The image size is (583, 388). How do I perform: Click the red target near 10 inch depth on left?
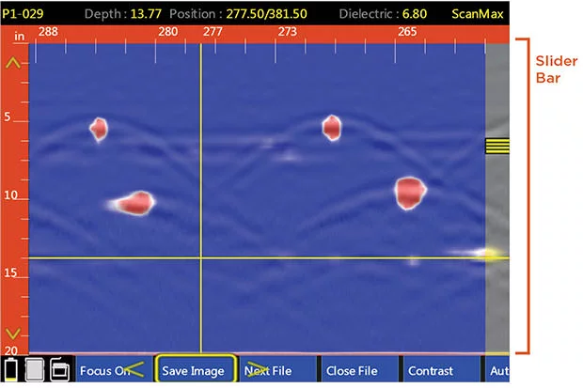coord(134,201)
